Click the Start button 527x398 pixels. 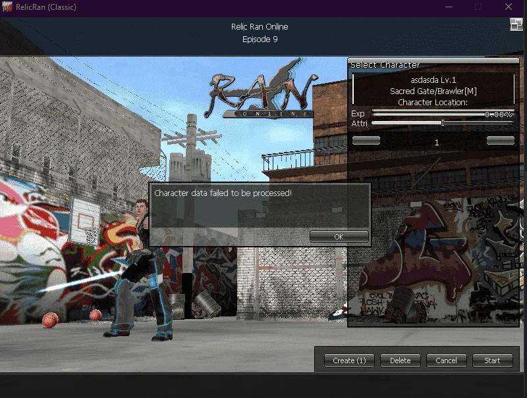pos(492,361)
